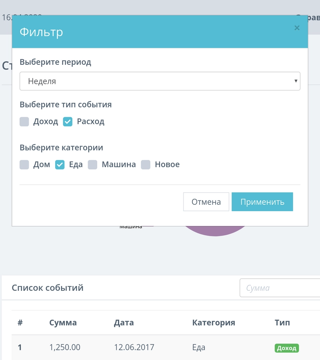Sort by the Дата column header
Image resolution: width=320 pixels, height=360 pixels.
click(124, 322)
